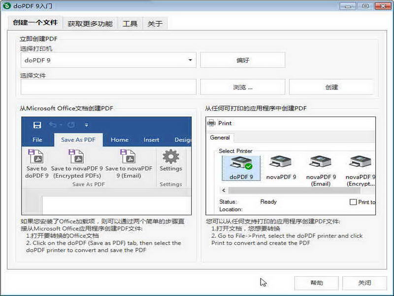This screenshot has width=394, height=296.
Task: Expand the doPDF 9 printer dropdown
Action: click(190, 60)
